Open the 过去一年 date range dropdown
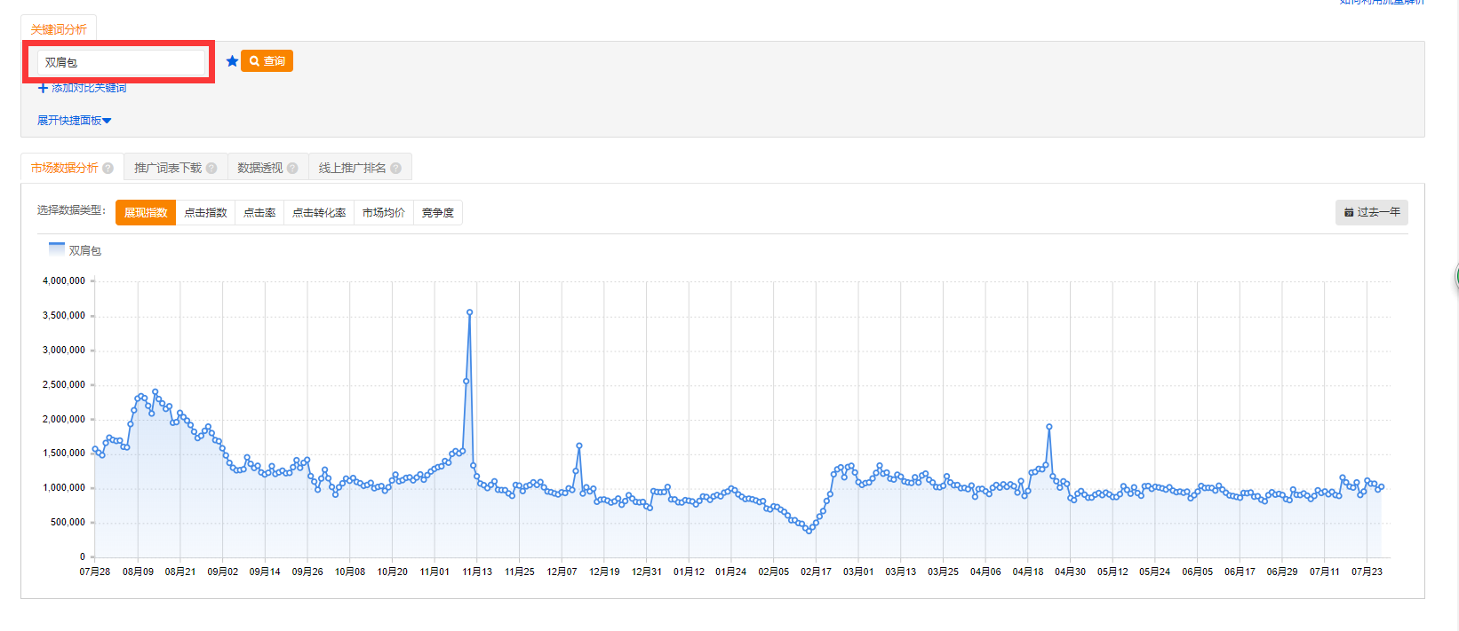The height and width of the screenshot is (631, 1459). point(1371,212)
